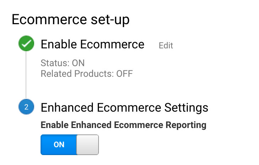Click the Status: ON summary line
This screenshot has width=259, height=165.
tap(63, 63)
